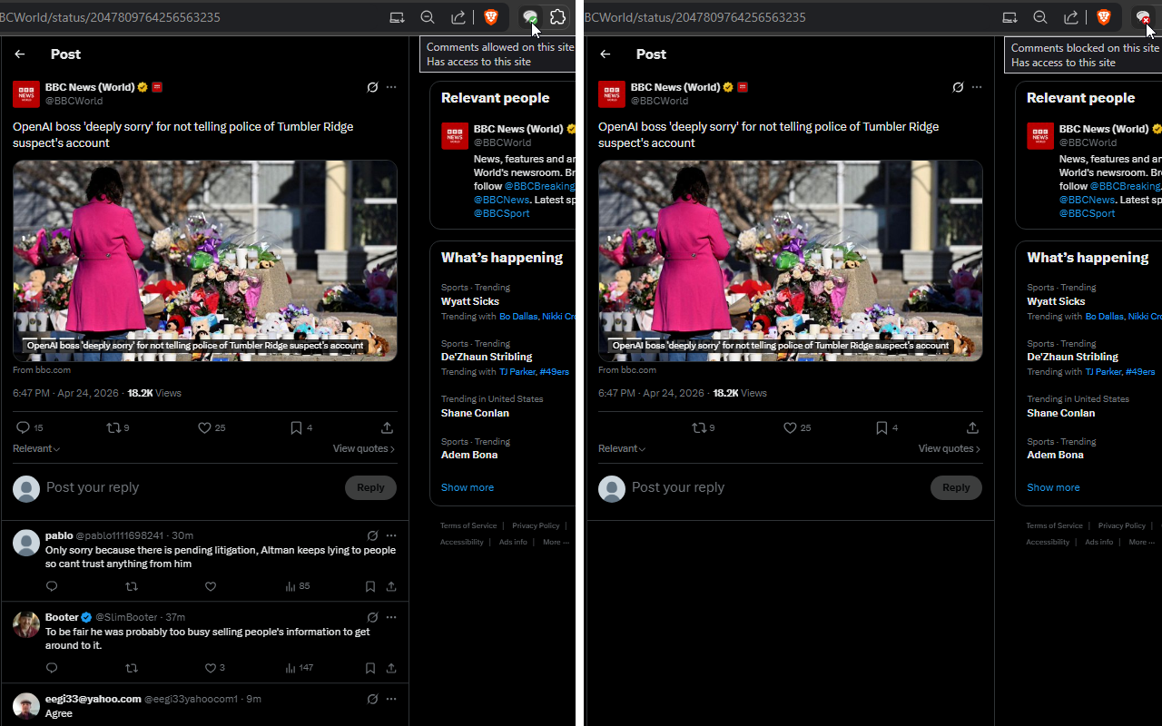Click the Reply button in right window

[x=956, y=487]
